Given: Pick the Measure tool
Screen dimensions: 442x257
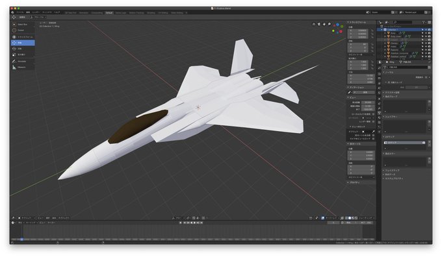Looking at the screenshot, I should [x=23, y=67].
